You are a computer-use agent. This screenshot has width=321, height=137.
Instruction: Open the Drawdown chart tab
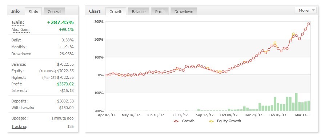coord(184,12)
